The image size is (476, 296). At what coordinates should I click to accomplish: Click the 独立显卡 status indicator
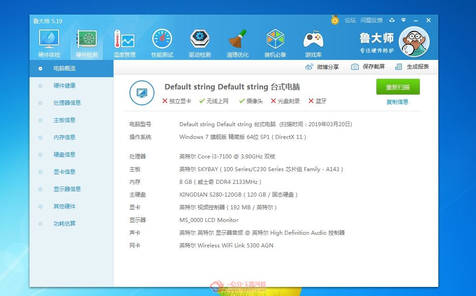point(177,101)
